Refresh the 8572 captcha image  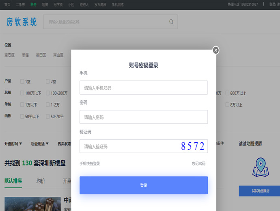click(x=193, y=146)
